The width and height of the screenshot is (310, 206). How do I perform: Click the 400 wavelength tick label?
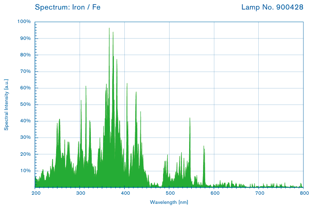(x=125, y=193)
